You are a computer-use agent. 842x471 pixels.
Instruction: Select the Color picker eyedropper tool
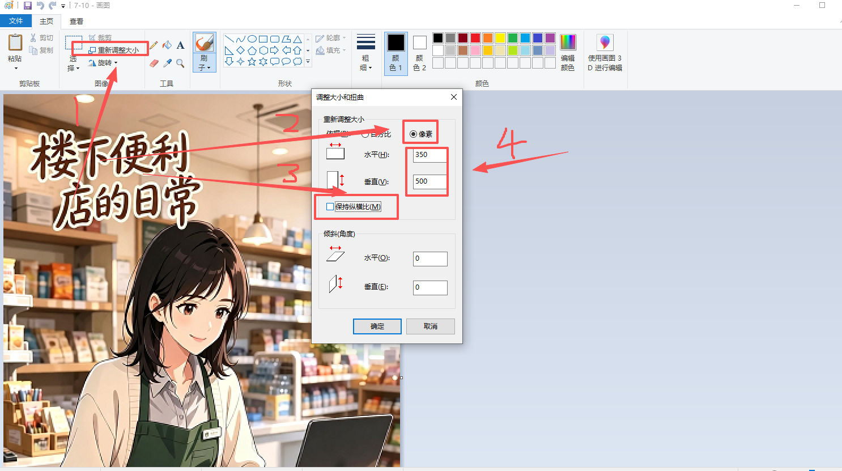(167, 63)
